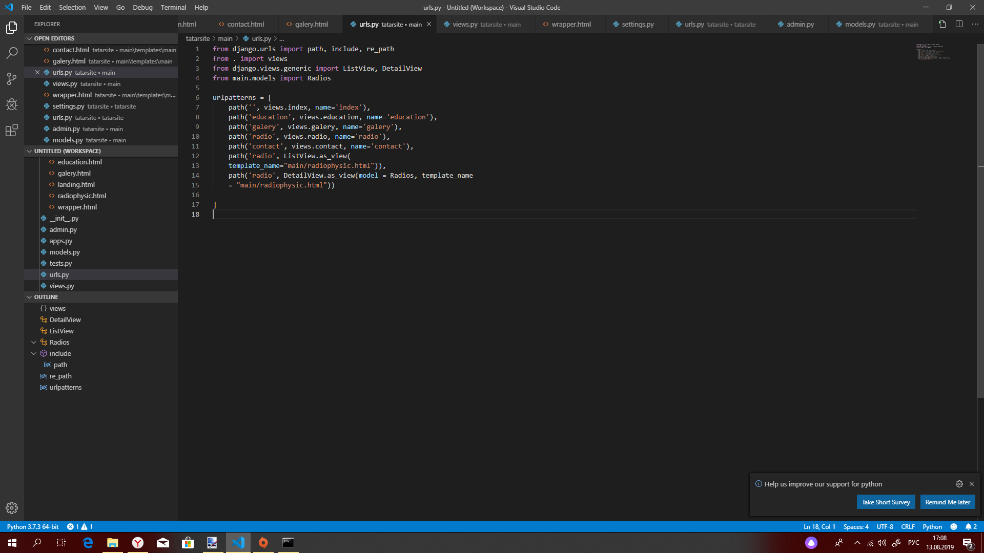Collapse the Untitled (Workspace) section
This screenshot has height=553, width=984.
100,151
